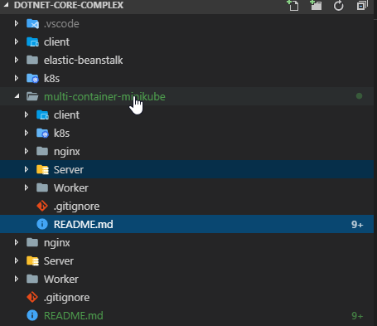The width and height of the screenshot is (377, 326).
Task: Click the .vscode folder icon
Action: pos(32,24)
